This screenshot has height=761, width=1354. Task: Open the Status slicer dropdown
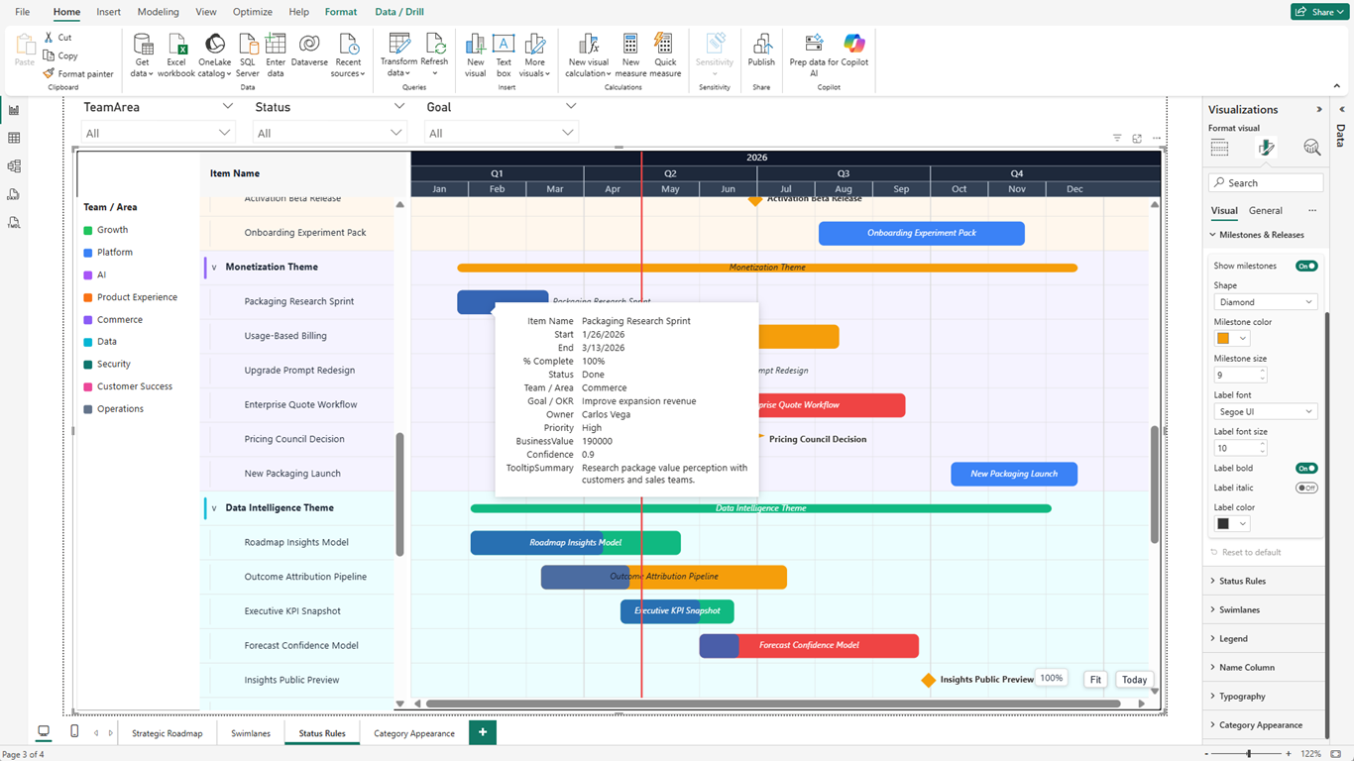coord(329,133)
